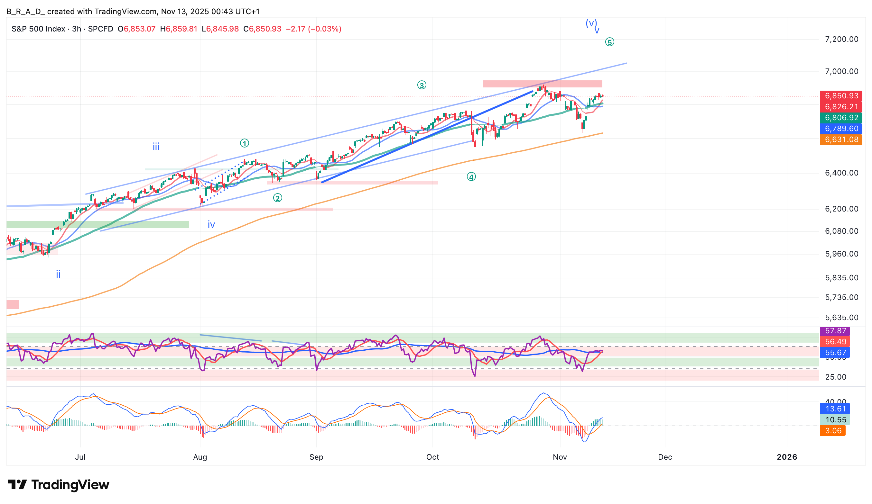
Task: Select the circled wave 1 label
Action: (244, 143)
